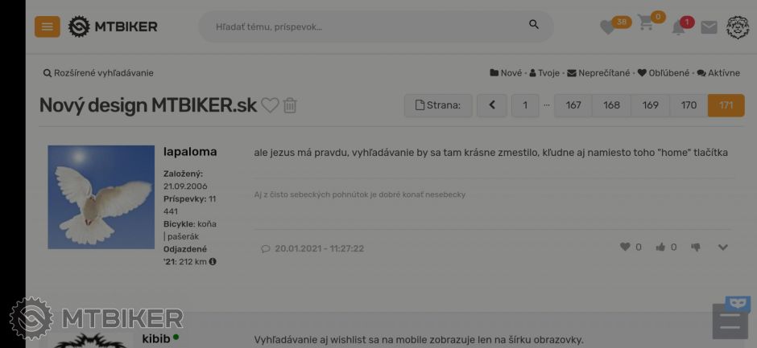This screenshot has width=757, height=348.
Task: Open the Neprečítané forum filter
Action: pyautogui.click(x=598, y=73)
